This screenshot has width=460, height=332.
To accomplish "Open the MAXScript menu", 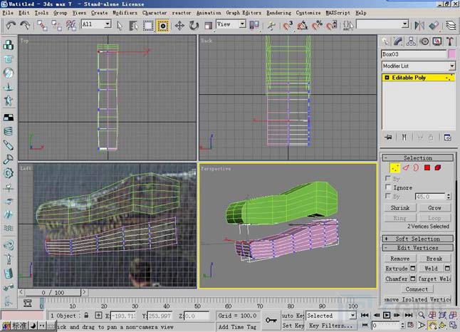I will 338,13.
